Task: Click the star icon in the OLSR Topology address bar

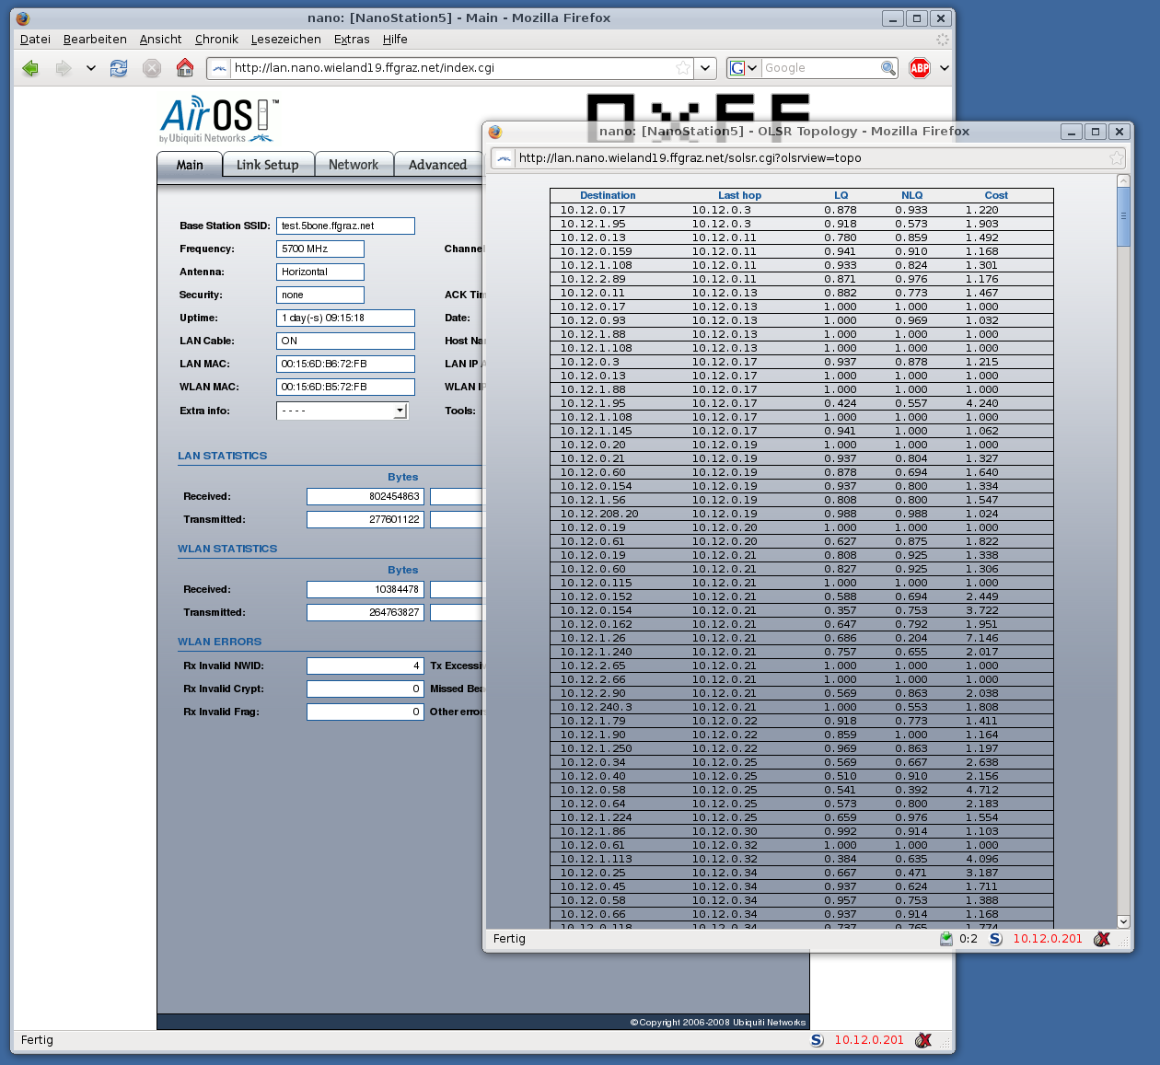Action: (1117, 158)
